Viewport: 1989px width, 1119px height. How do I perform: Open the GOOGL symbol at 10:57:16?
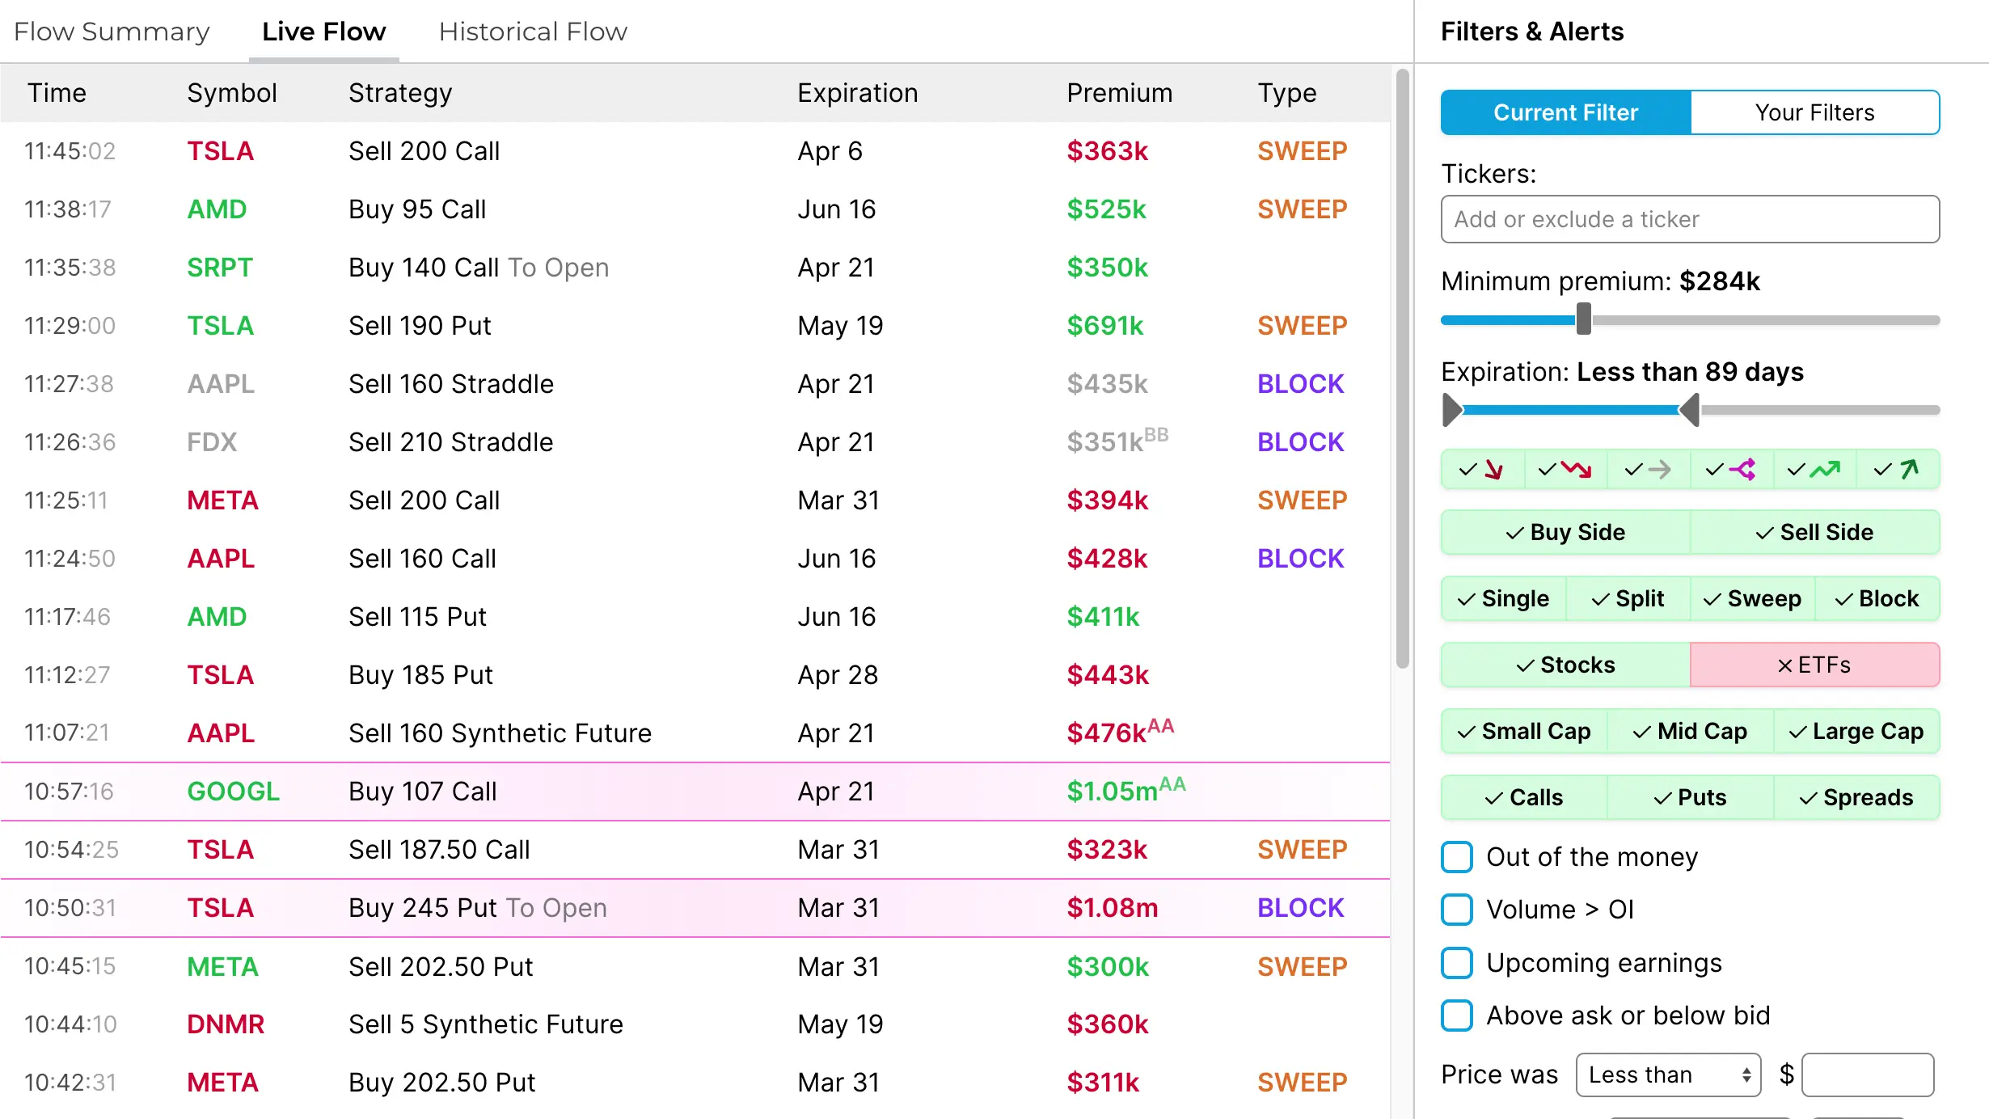[x=233, y=792]
